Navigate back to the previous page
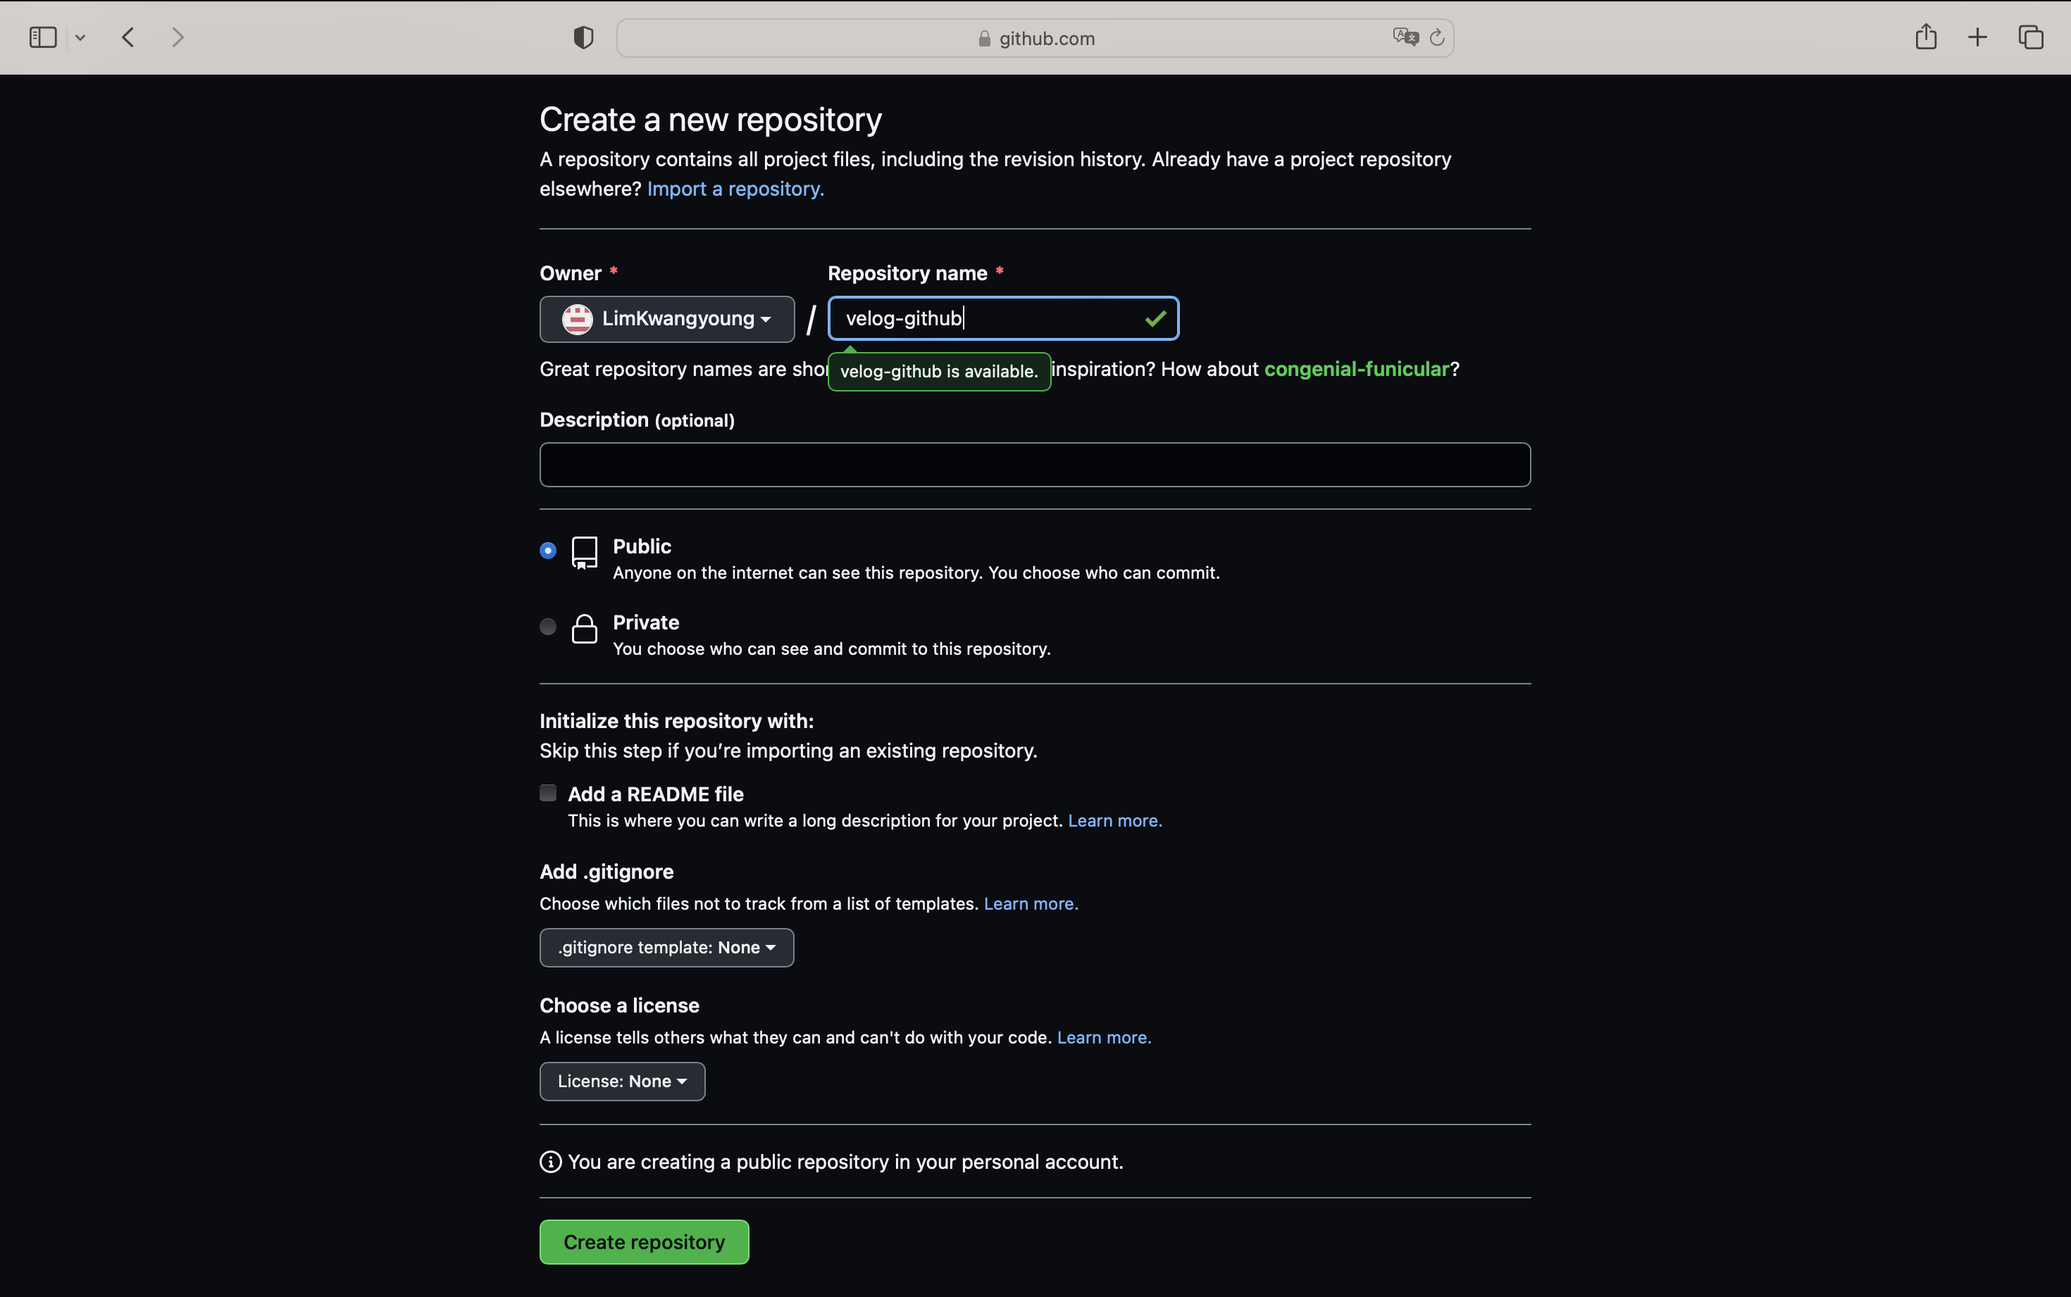The image size is (2071, 1297). pos(127,37)
